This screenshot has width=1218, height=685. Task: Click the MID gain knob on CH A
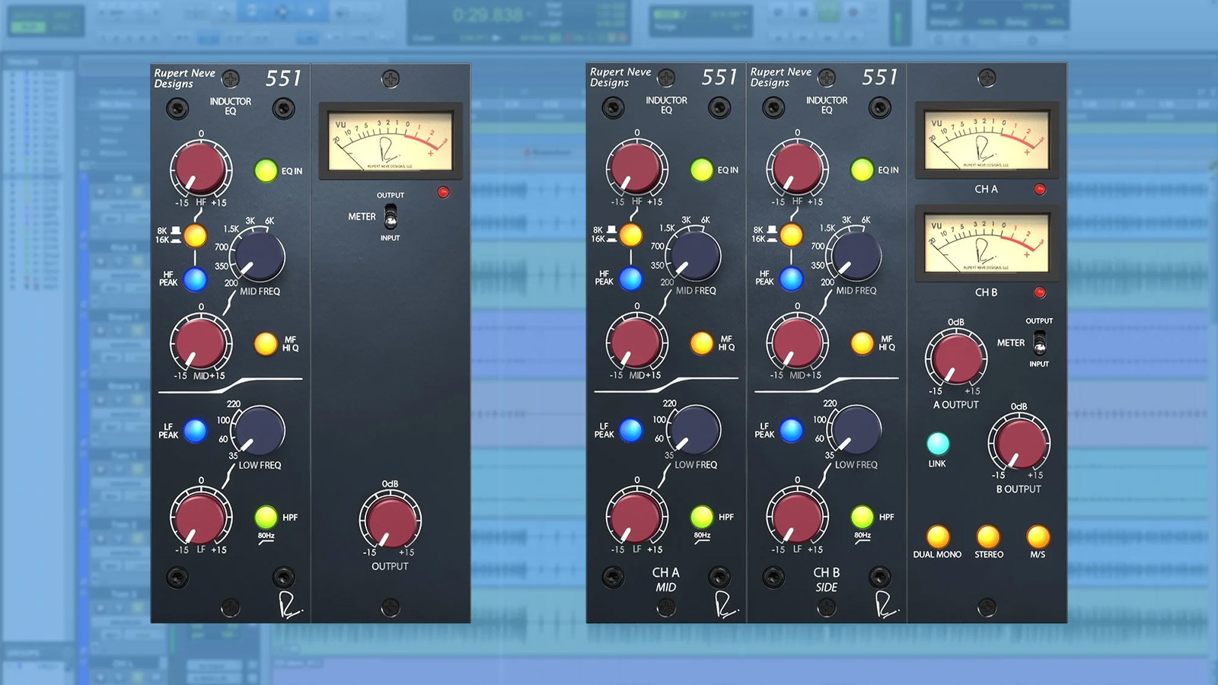636,341
